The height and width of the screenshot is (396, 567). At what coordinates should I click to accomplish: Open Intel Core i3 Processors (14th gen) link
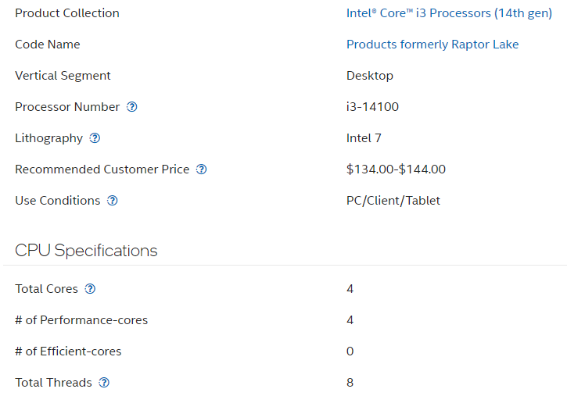click(x=449, y=13)
